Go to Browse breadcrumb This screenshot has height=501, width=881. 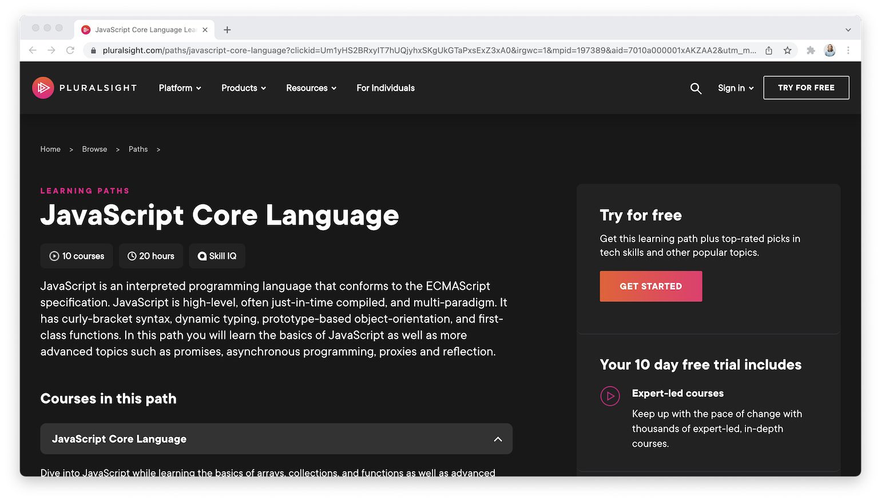pos(94,149)
